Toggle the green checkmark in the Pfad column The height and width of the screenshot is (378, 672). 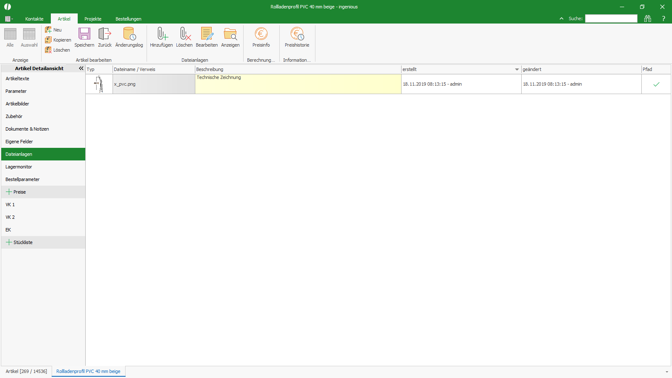[x=656, y=84]
